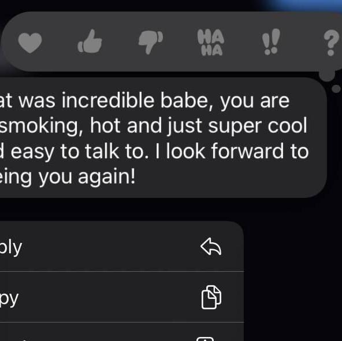Tap the partially visible icon below Copy
The image size is (342, 341).
(x=205, y=339)
